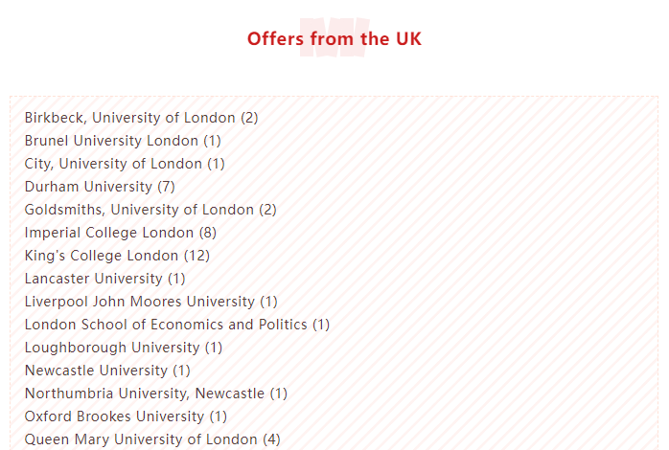The width and height of the screenshot is (669, 450).
Task: Click the count (8) after Imperial College
Action: click(x=208, y=233)
